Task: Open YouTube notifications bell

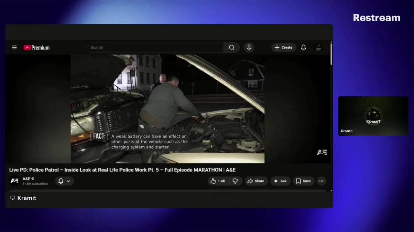Action: tap(303, 47)
